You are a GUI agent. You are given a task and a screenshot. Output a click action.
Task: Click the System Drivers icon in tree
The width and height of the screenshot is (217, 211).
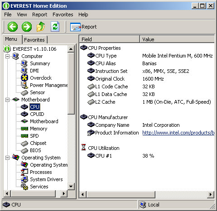pyautogui.click(x=24, y=179)
